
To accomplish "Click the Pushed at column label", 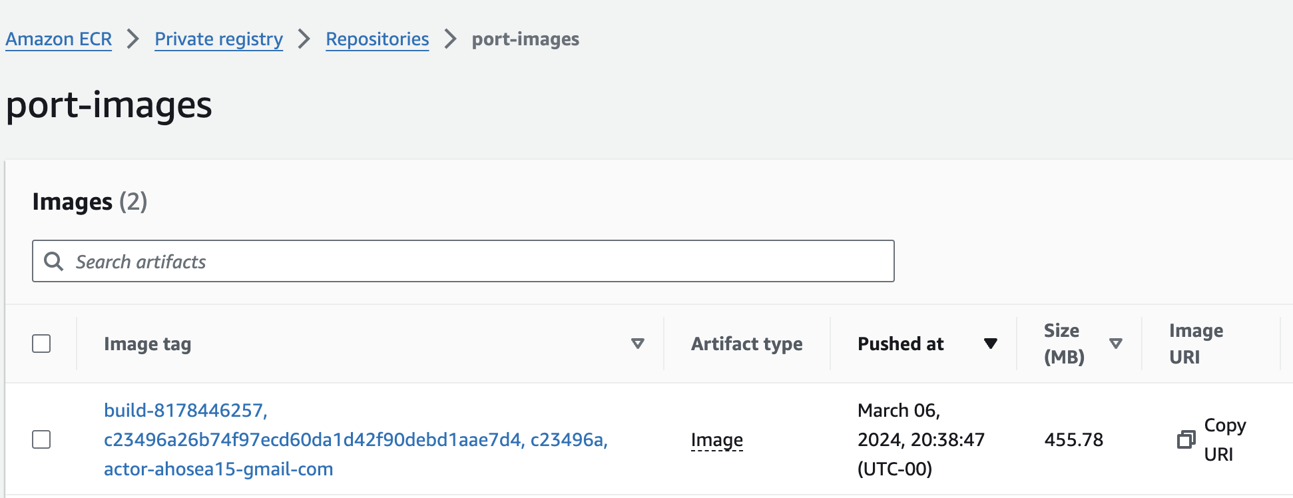I will tap(900, 344).
